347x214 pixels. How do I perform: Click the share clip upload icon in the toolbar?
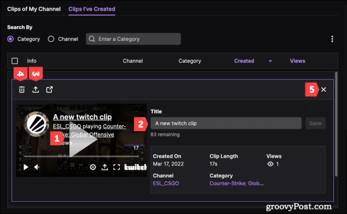coord(35,90)
